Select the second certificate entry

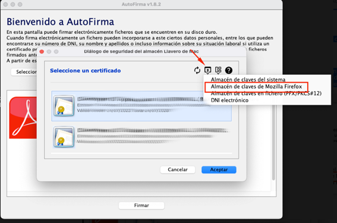(141, 137)
